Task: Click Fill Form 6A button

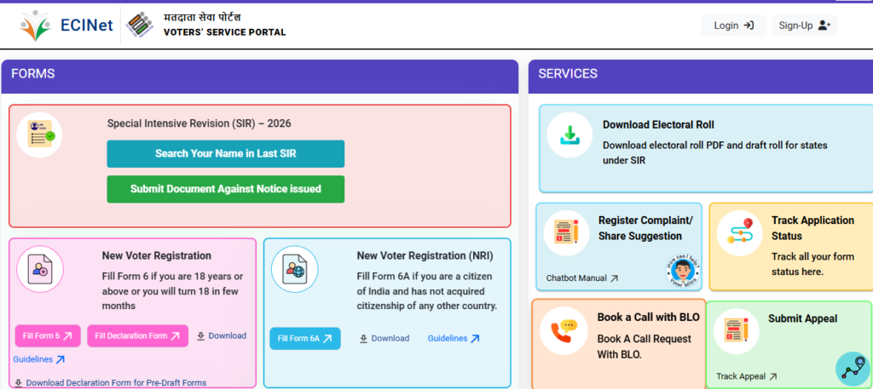Action: coord(305,339)
